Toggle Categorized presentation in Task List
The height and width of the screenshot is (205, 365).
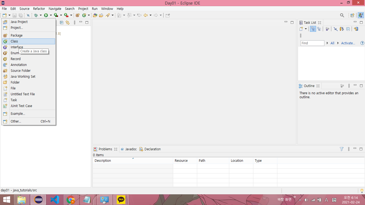pyautogui.click(x=313, y=29)
